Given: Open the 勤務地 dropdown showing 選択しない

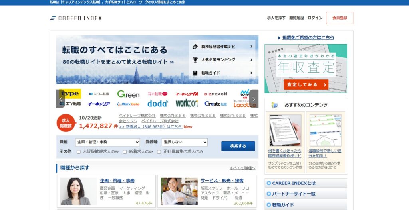Looking at the screenshot, I should coord(185,142).
